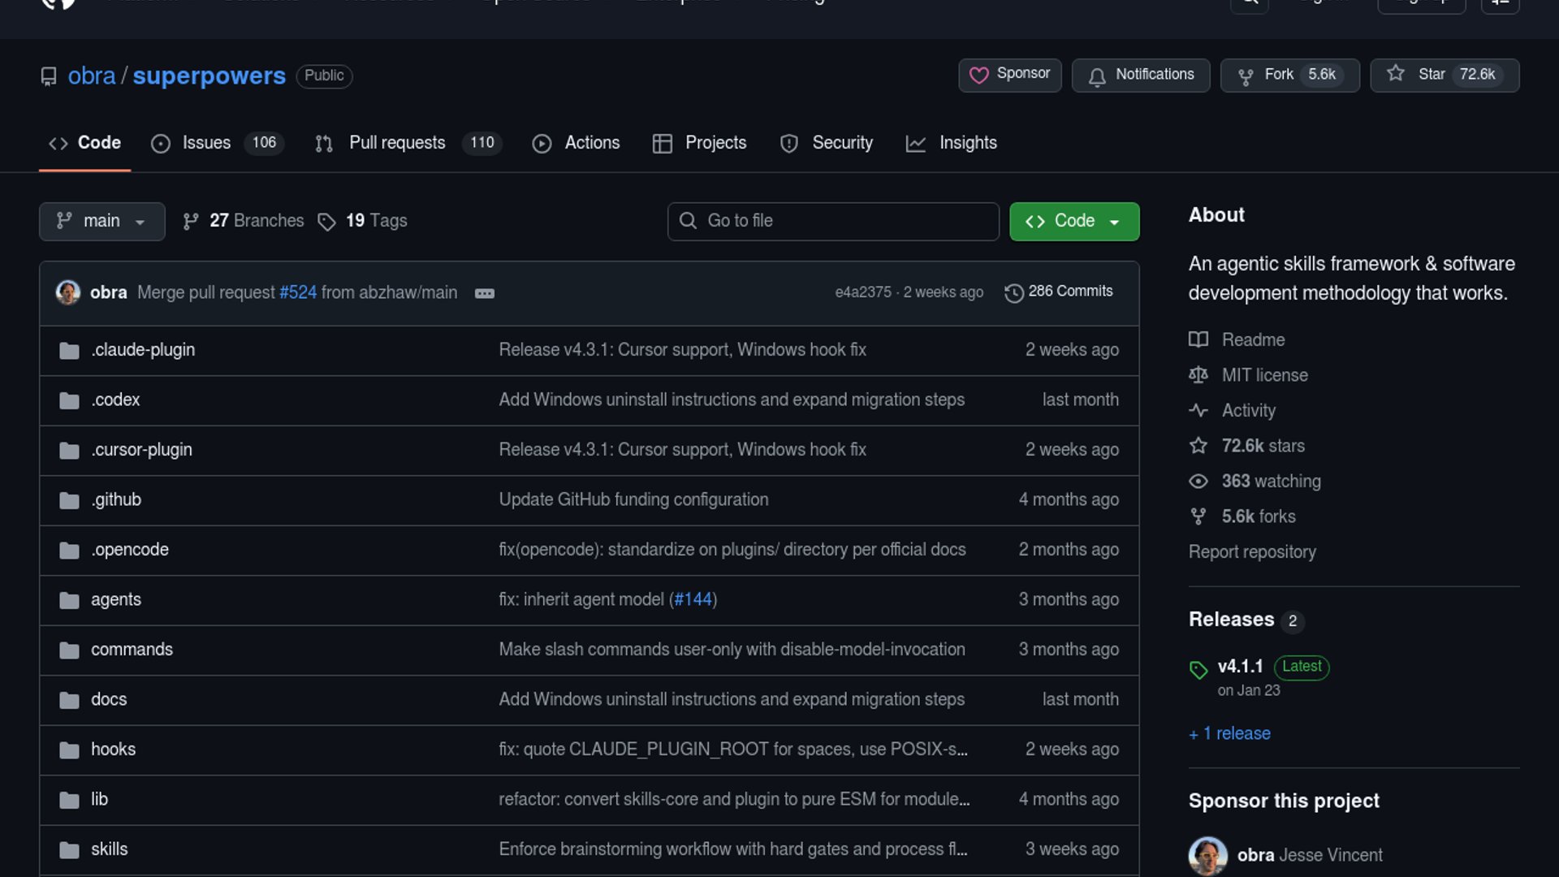Viewport: 1559px width, 877px height.
Task: Open the Pull requests tab
Action: pos(396,143)
